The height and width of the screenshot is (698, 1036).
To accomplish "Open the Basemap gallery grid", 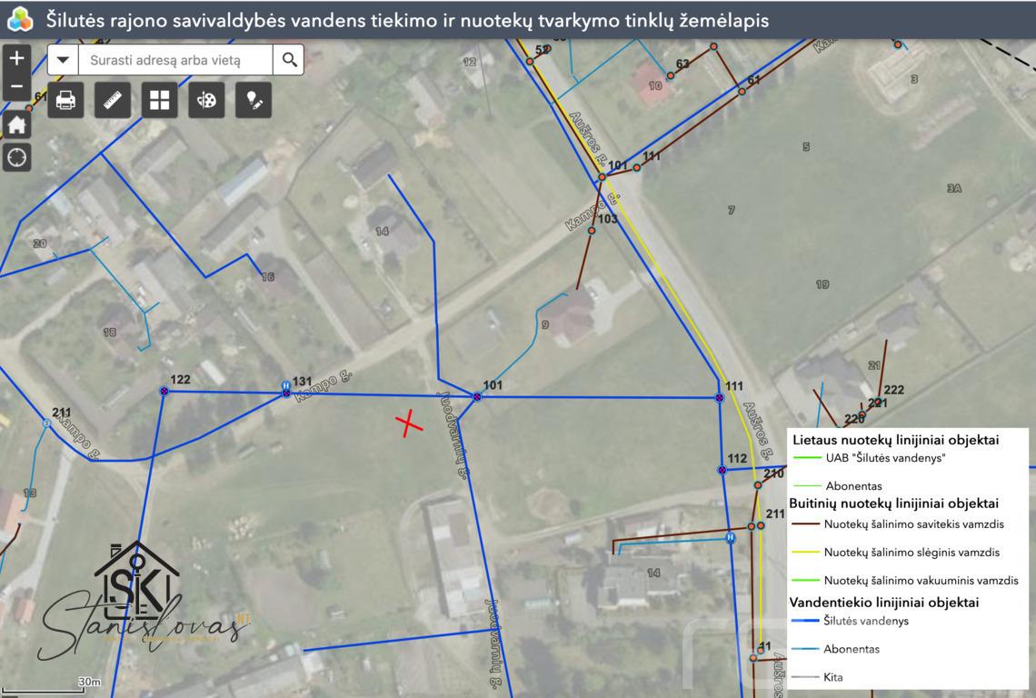I will coord(159,101).
